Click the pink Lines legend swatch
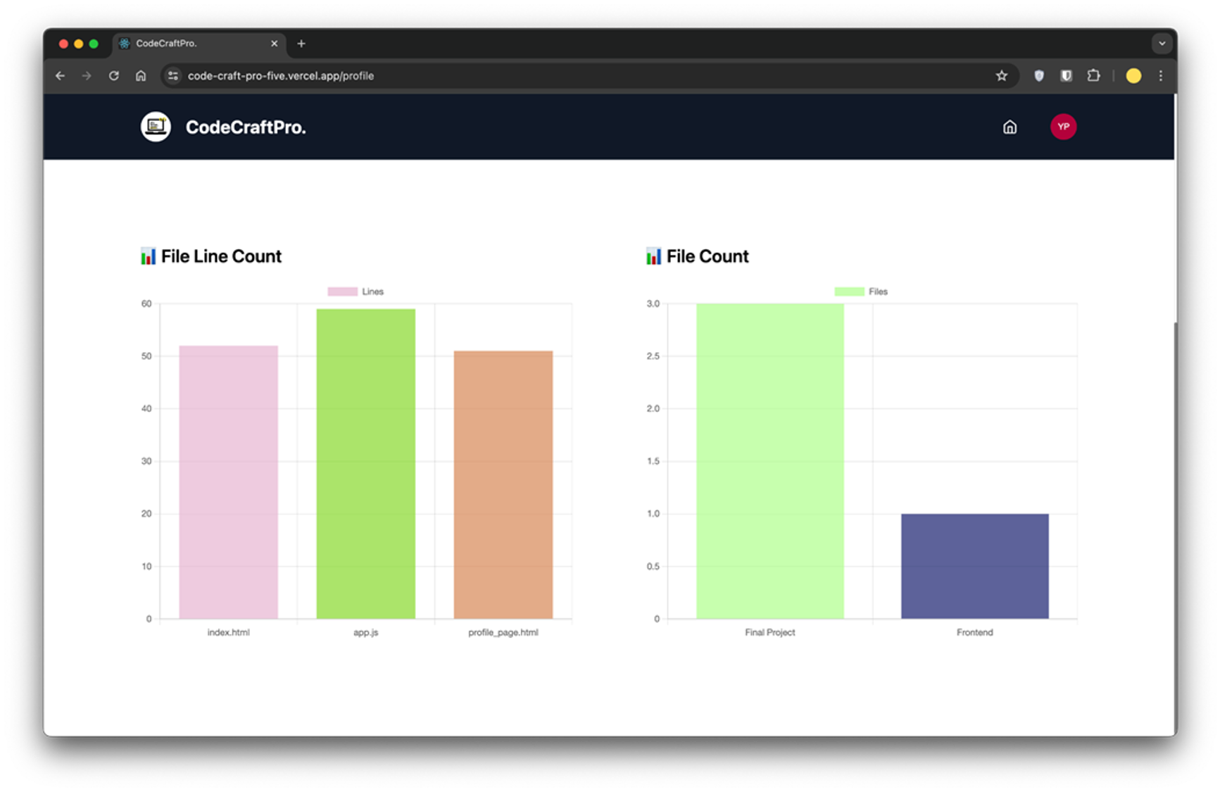The width and height of the screenshot is (1220, 792). (x=342, y=291)
